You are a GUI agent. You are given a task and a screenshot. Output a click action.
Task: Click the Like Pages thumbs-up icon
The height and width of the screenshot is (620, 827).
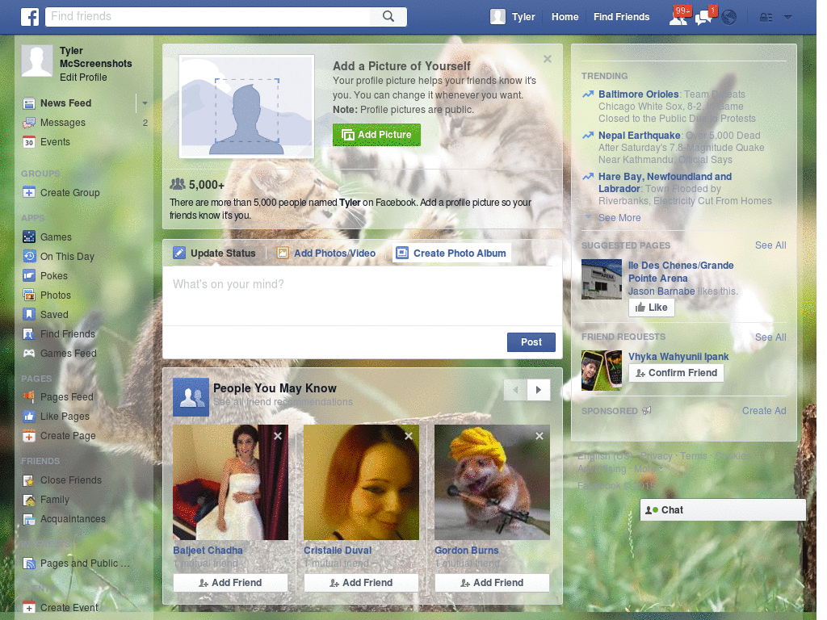(29, 417)
